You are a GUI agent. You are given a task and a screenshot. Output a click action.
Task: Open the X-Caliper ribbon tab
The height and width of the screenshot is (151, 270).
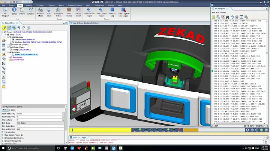coord(40,5)
